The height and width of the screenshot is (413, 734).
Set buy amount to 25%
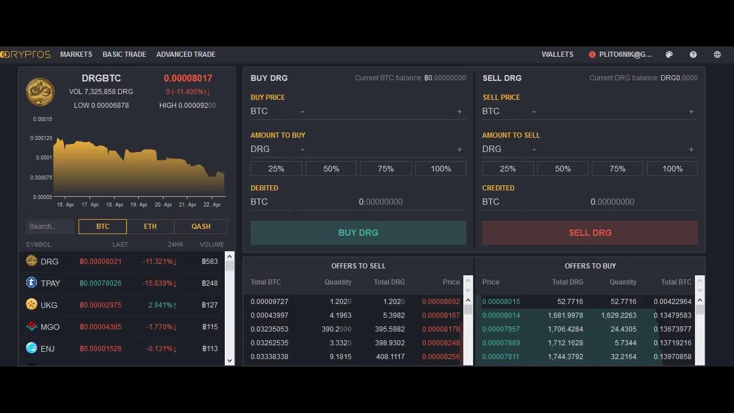click(276, 169)
